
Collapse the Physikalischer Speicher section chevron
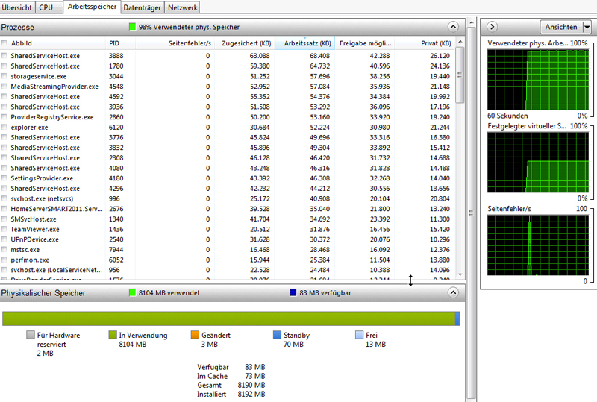pos(452,293)
